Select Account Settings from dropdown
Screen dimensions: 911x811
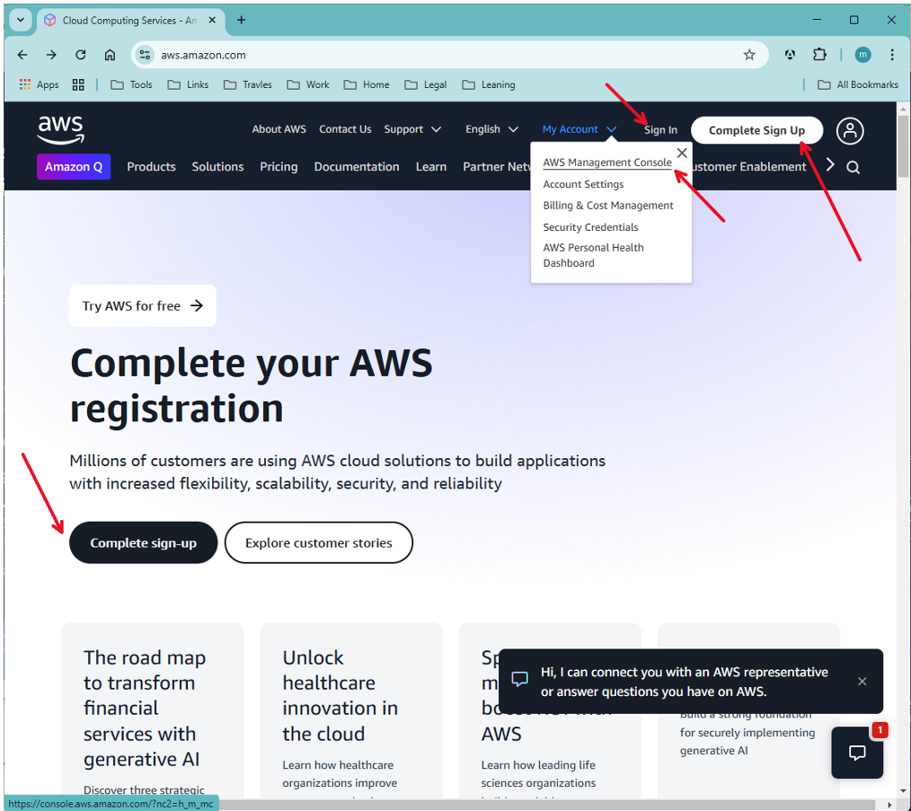point(583,184)
